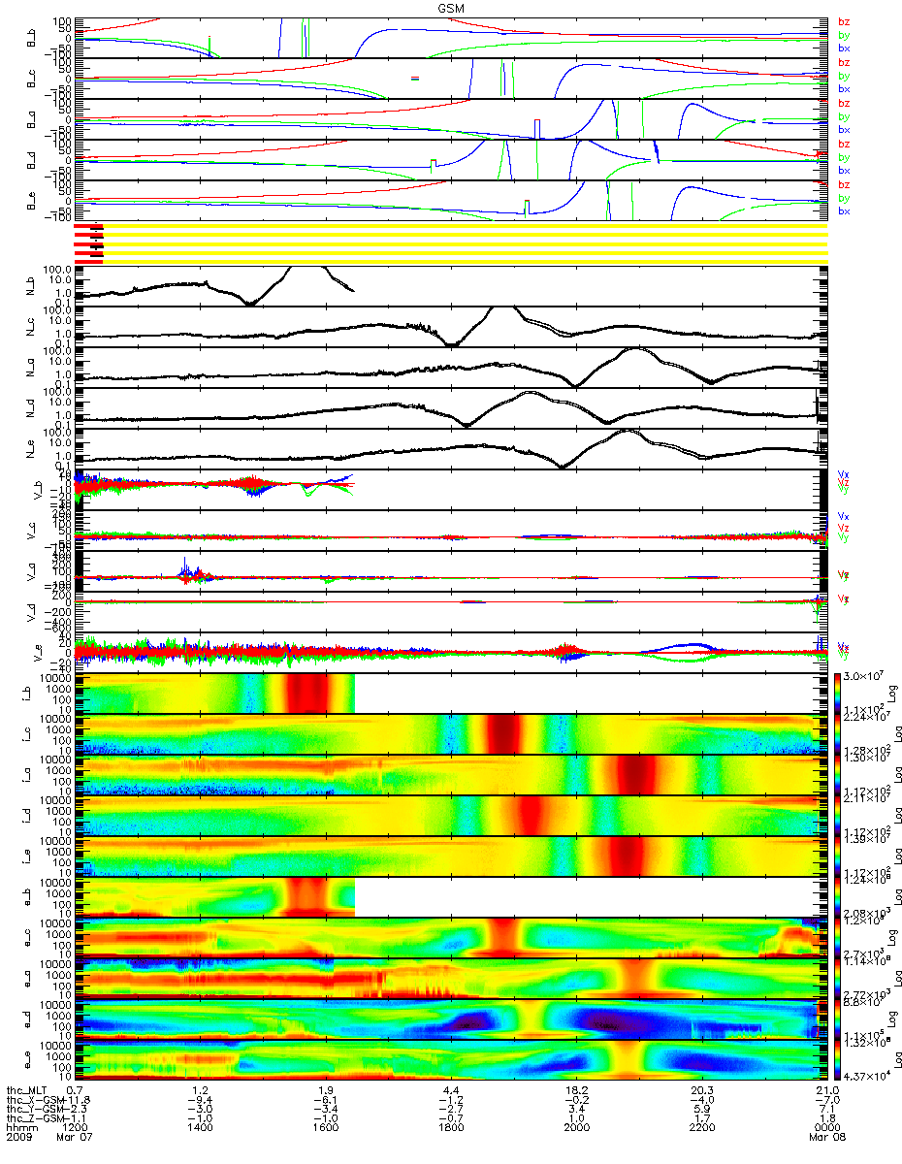The image size is (902, 1164).
Task: Click the 1600 time tick label
Action: point(326,1128)
